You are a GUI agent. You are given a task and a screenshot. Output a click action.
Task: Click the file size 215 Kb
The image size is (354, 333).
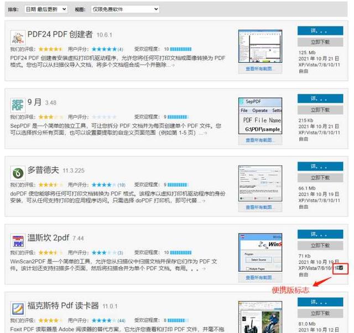[x=306, y=120]
